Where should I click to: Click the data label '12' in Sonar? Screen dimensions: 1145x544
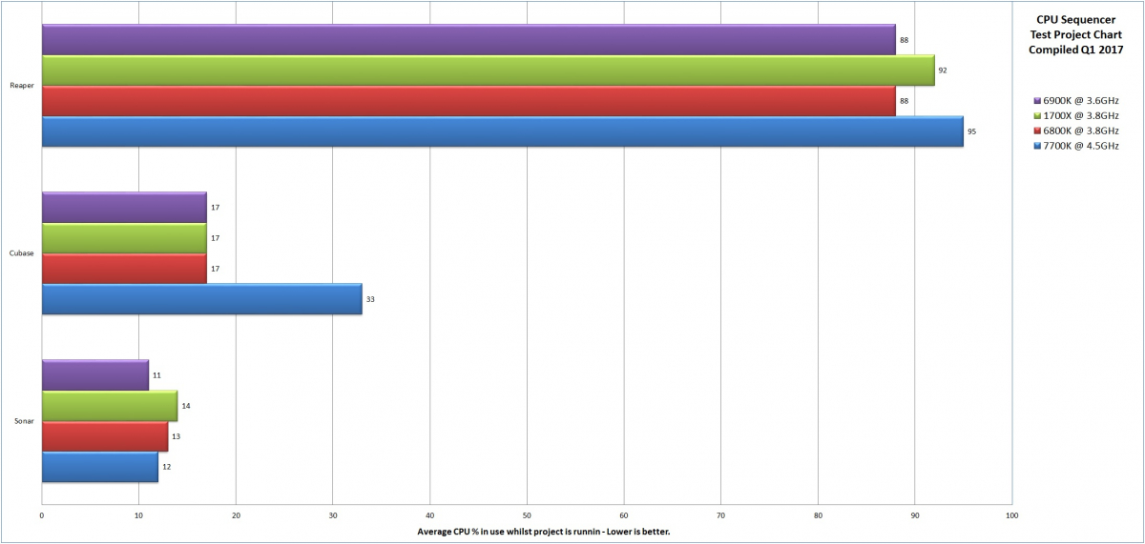(166, 467)
